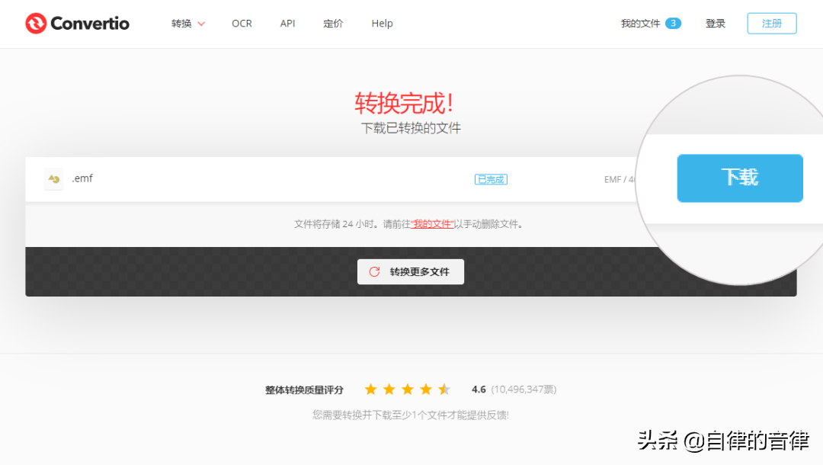Go to the API menu item
Screen dimensions: 823x465
pos(287,24)
